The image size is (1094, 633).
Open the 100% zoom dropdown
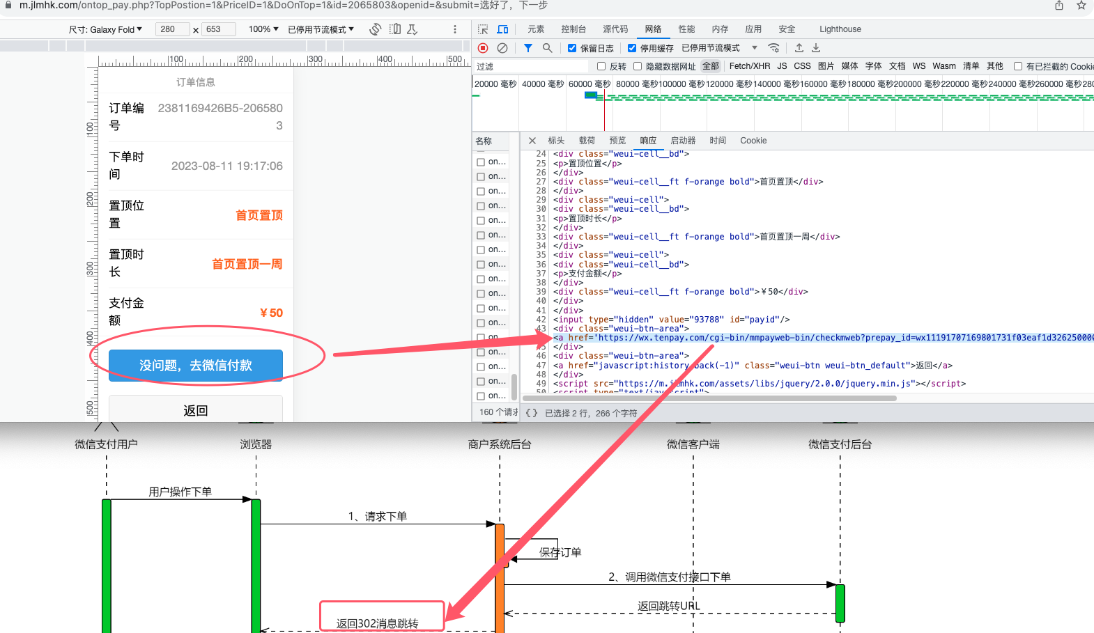263,29
